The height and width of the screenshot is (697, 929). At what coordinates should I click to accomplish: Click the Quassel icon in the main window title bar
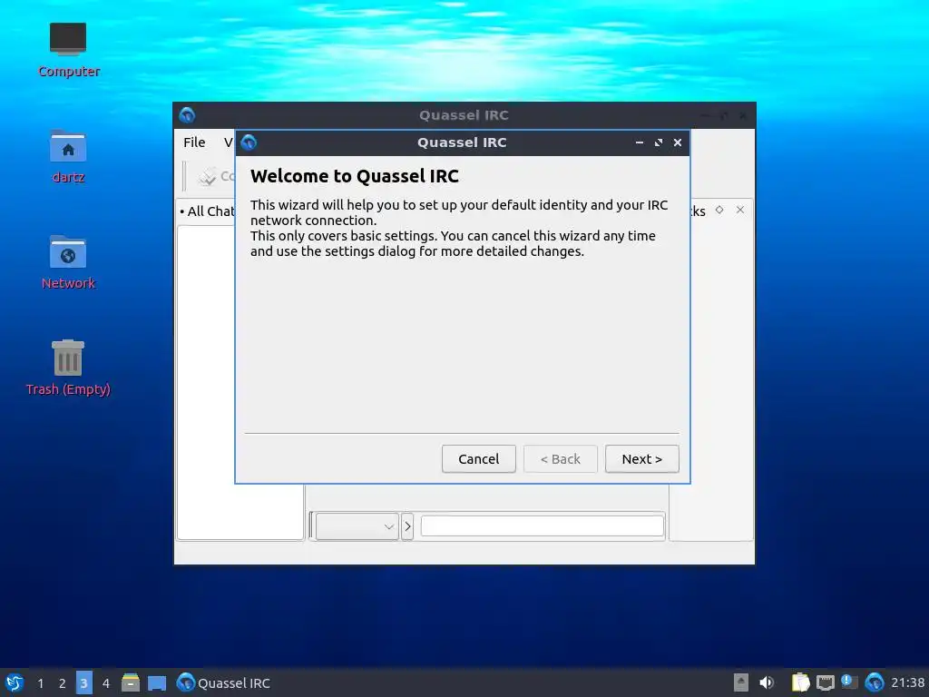pos(187,115)
